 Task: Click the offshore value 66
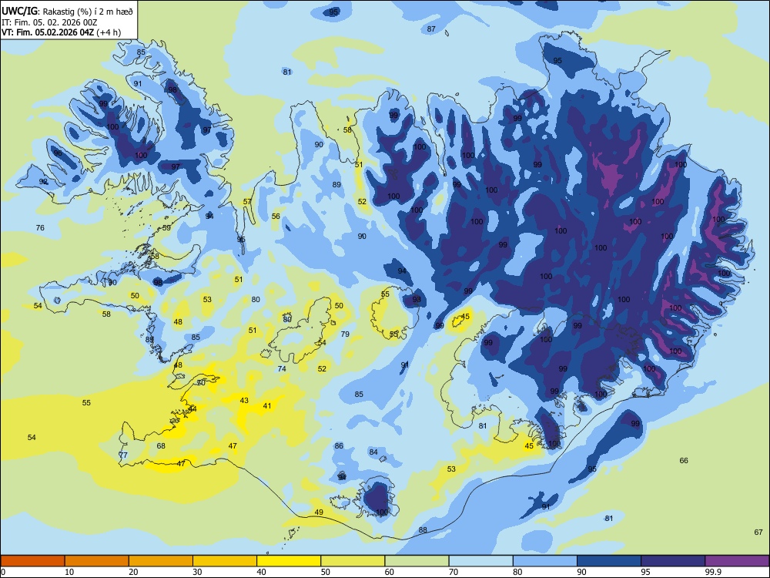pyautogui.click(x=684, y=461)
